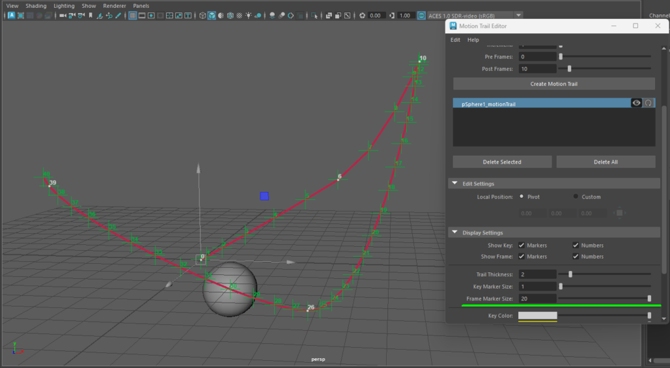This screenshot has width=670, height=368.
Task: Enable wireframe shading cube icon
Action: point(203,15)
